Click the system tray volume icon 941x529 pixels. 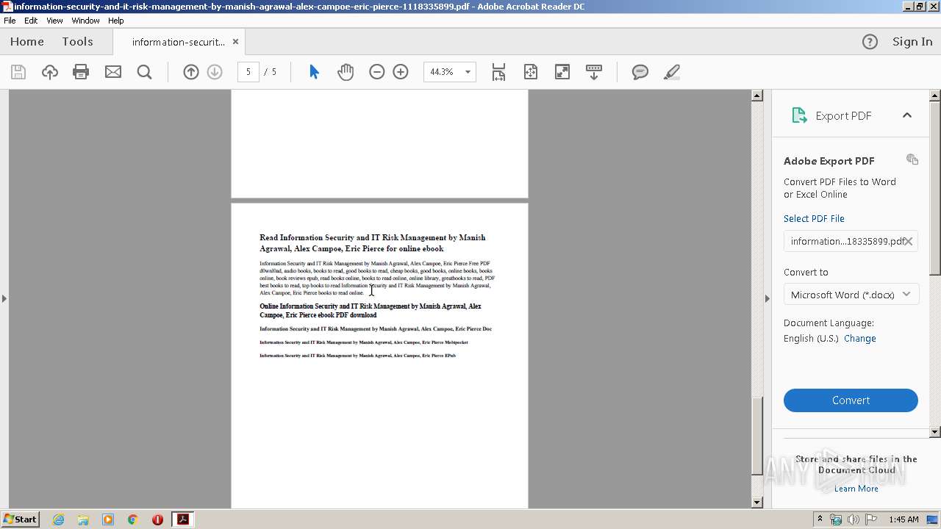click(x=854, y=519)
